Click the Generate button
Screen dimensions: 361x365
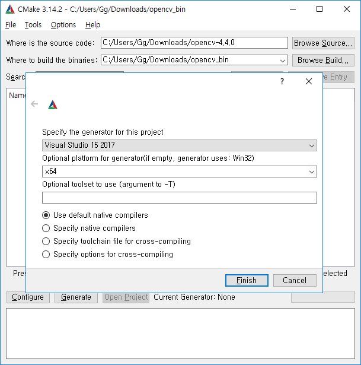pyautogui.click(x=76, y=297)
